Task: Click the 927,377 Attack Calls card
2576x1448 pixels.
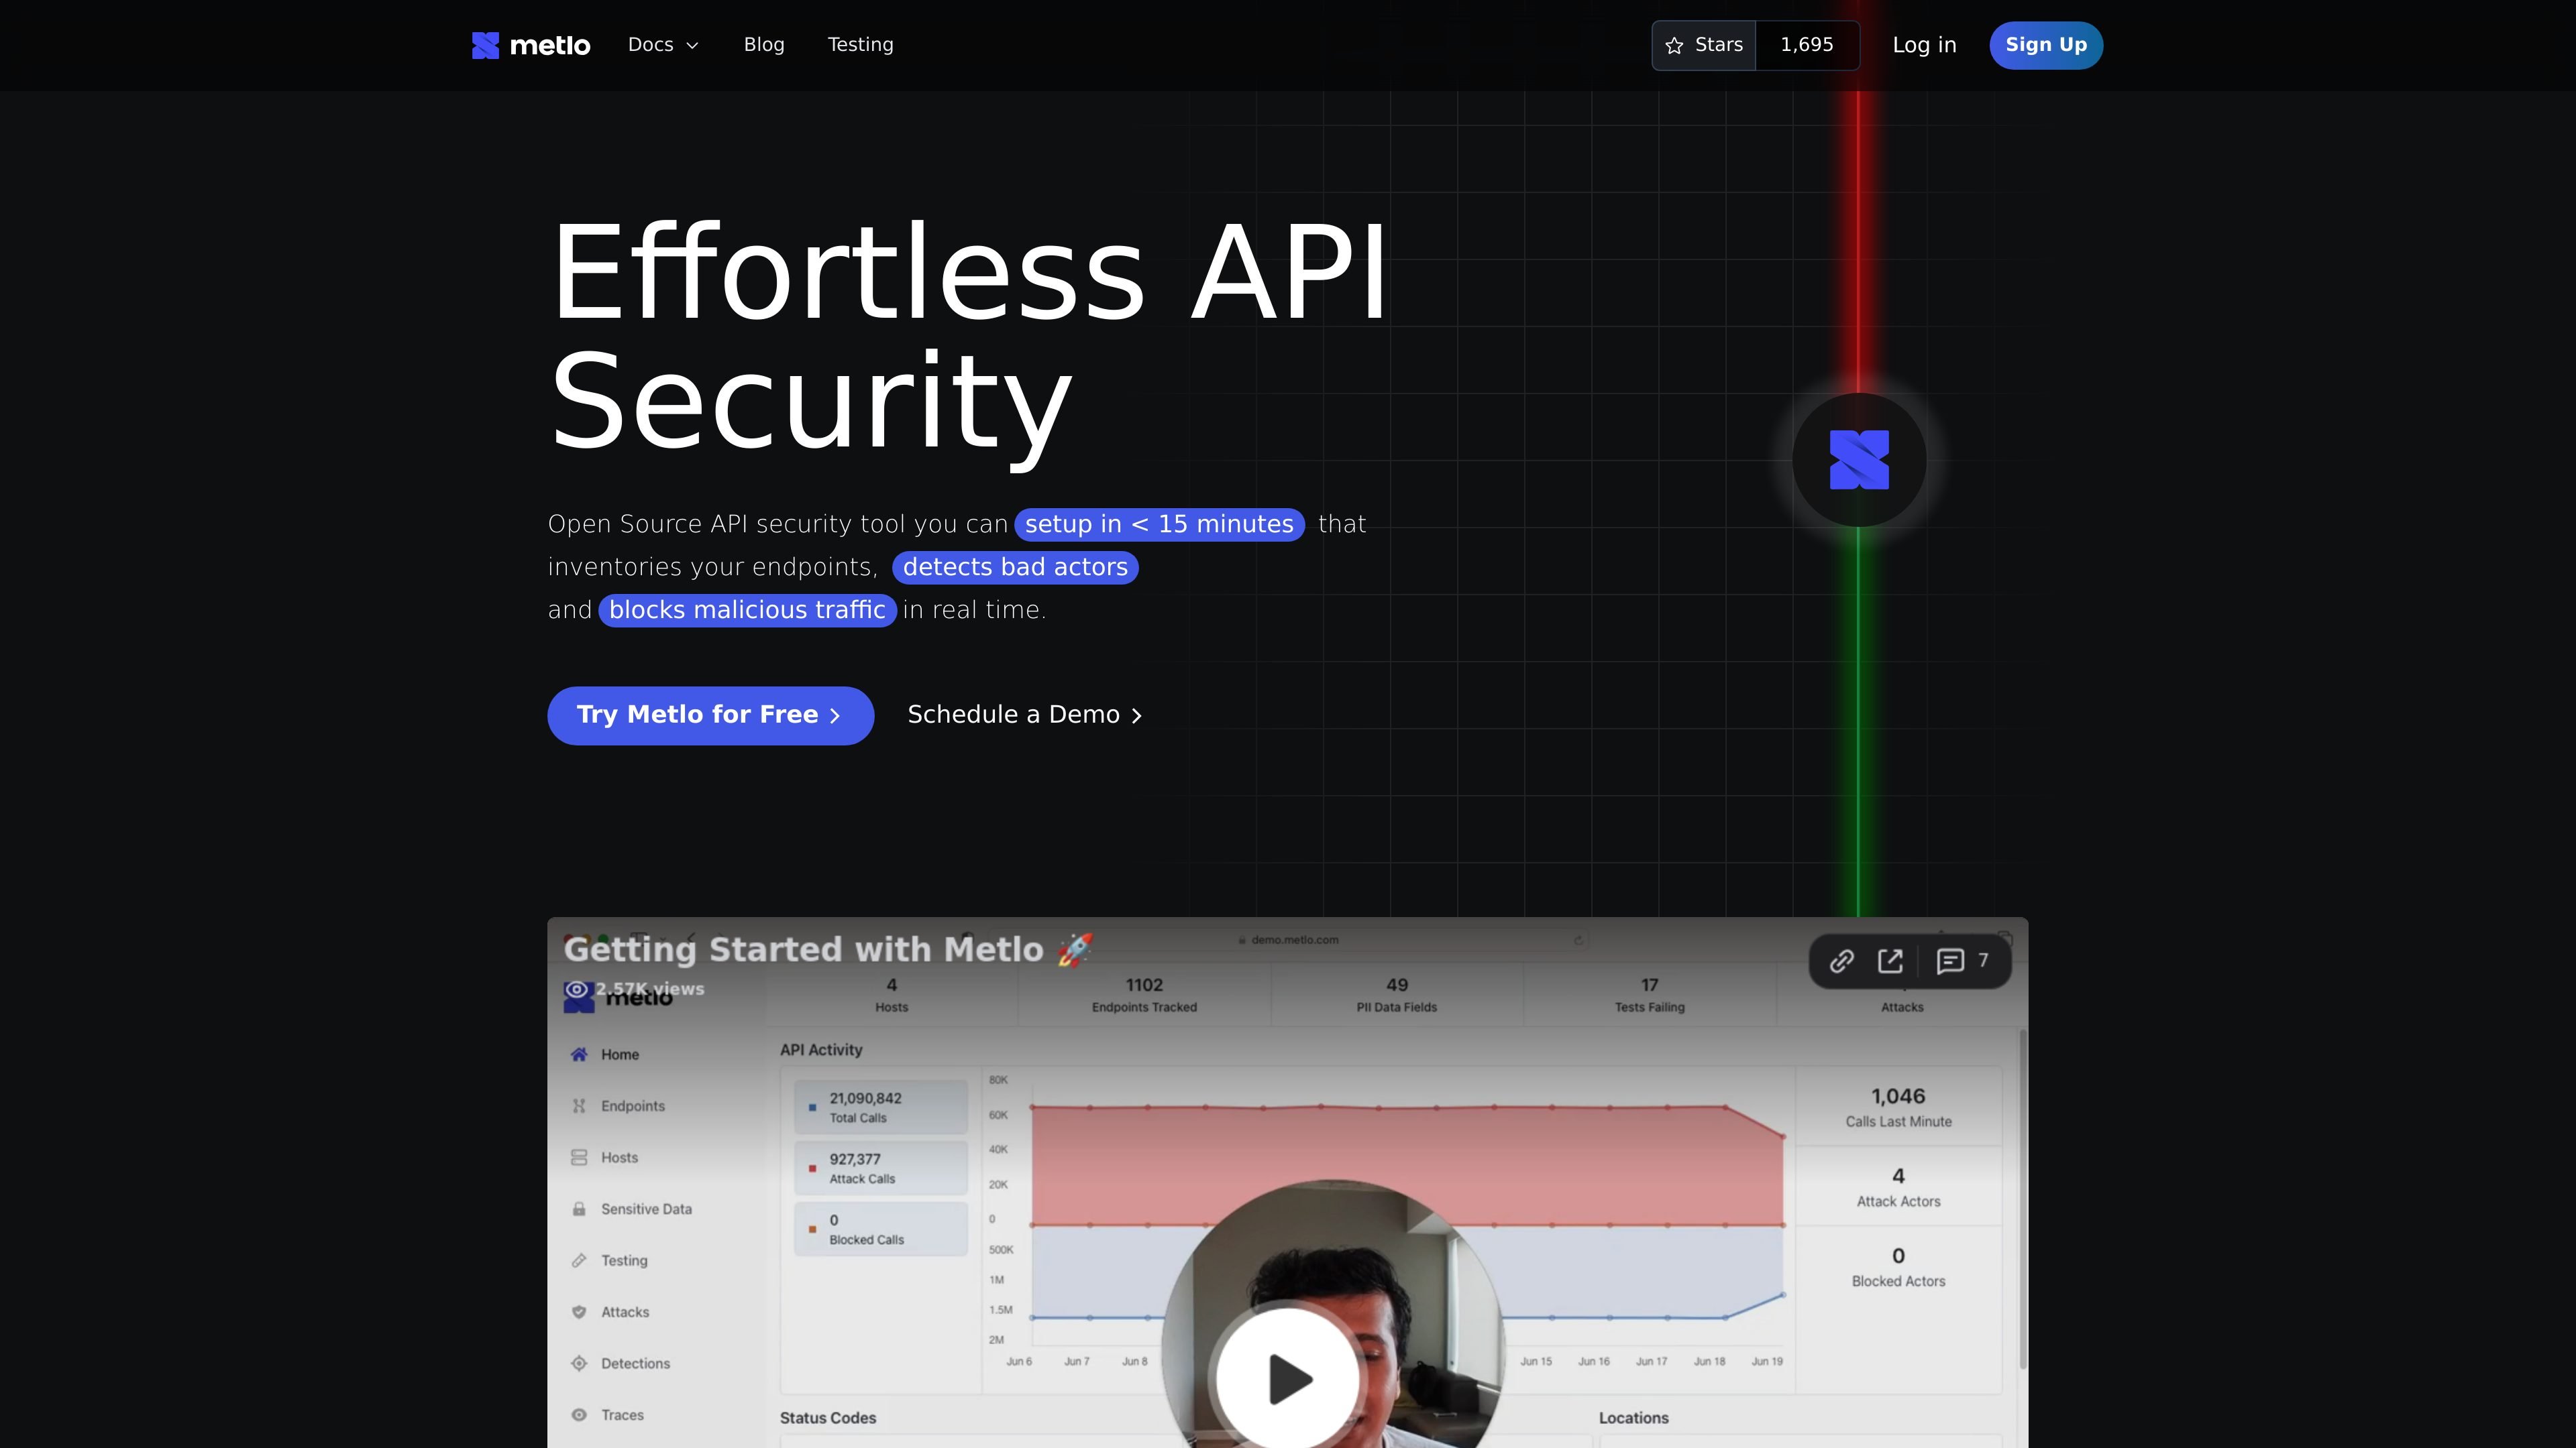Action: pyautogui.click(x=881, y=1168)
